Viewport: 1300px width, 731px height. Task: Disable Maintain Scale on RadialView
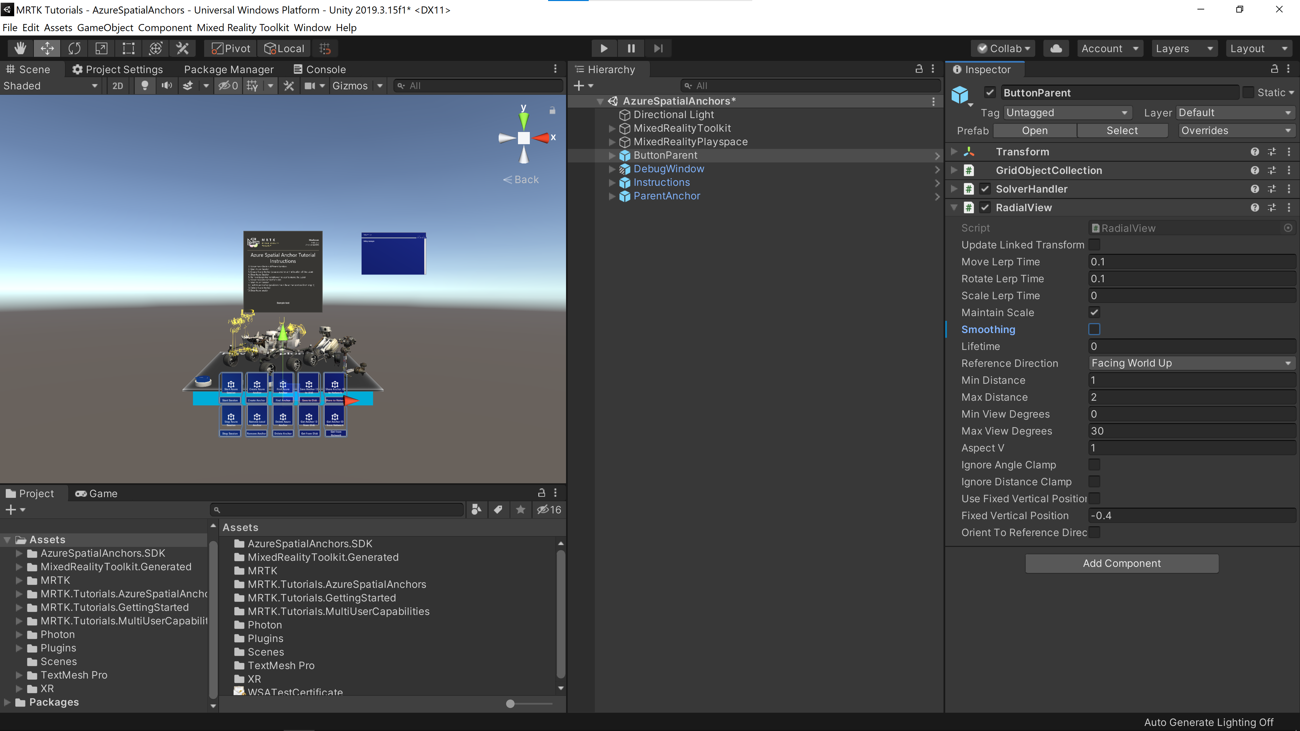pos(1095,312)
